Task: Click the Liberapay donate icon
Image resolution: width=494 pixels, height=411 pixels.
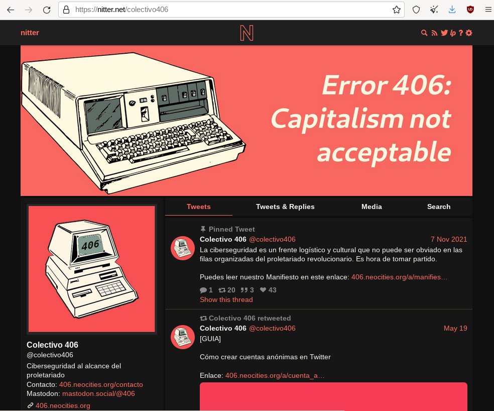Action: pyautogui.click(x=453, y=33)
